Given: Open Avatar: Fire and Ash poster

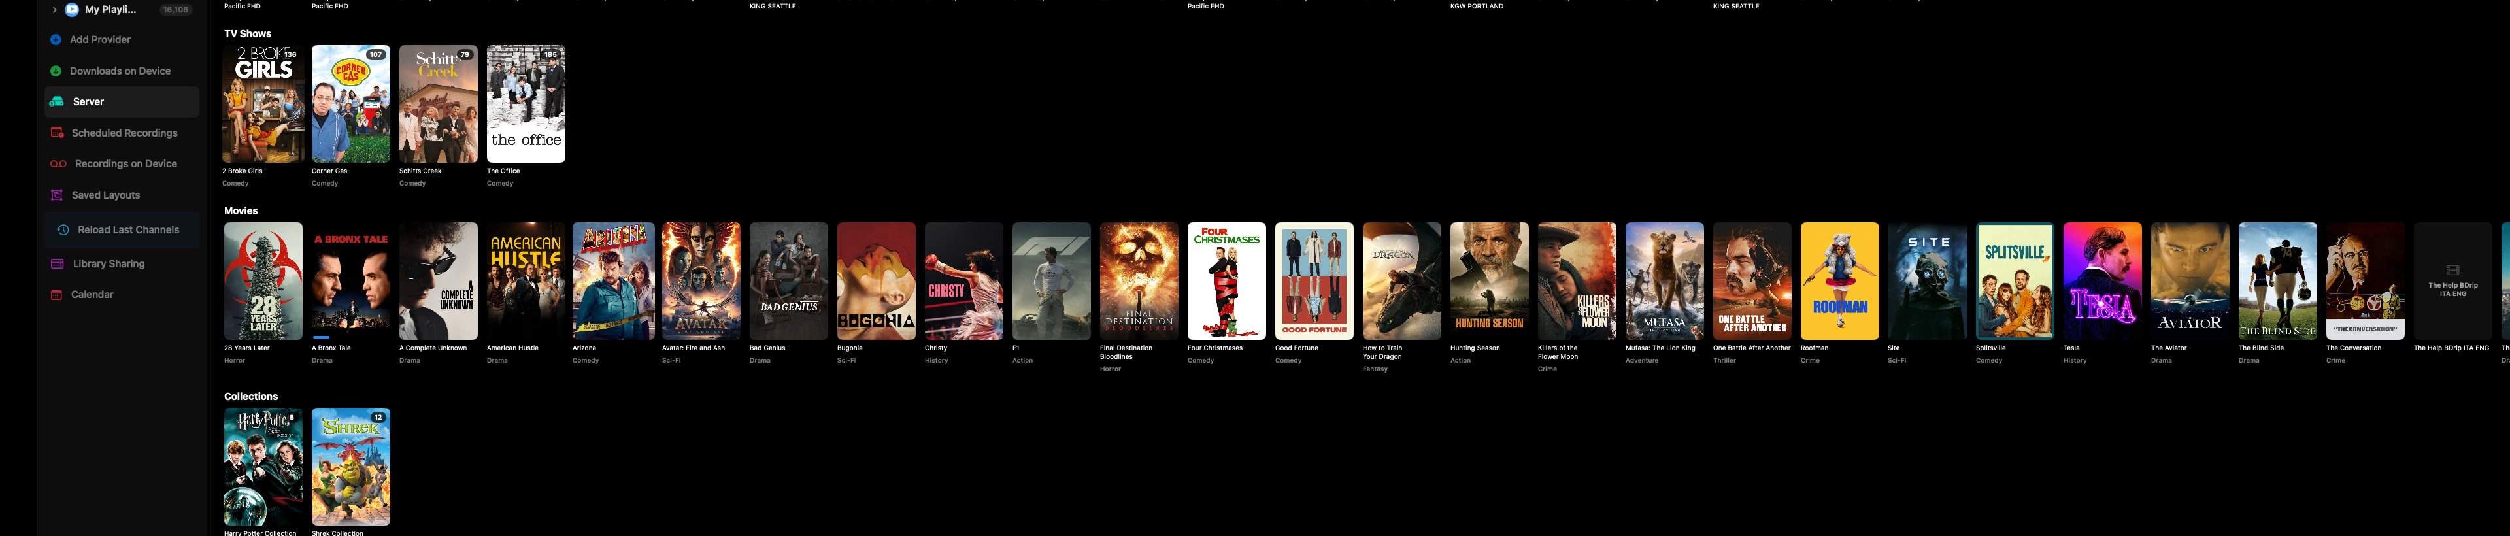Looking at the screenshot, I should tap(701, 280).
